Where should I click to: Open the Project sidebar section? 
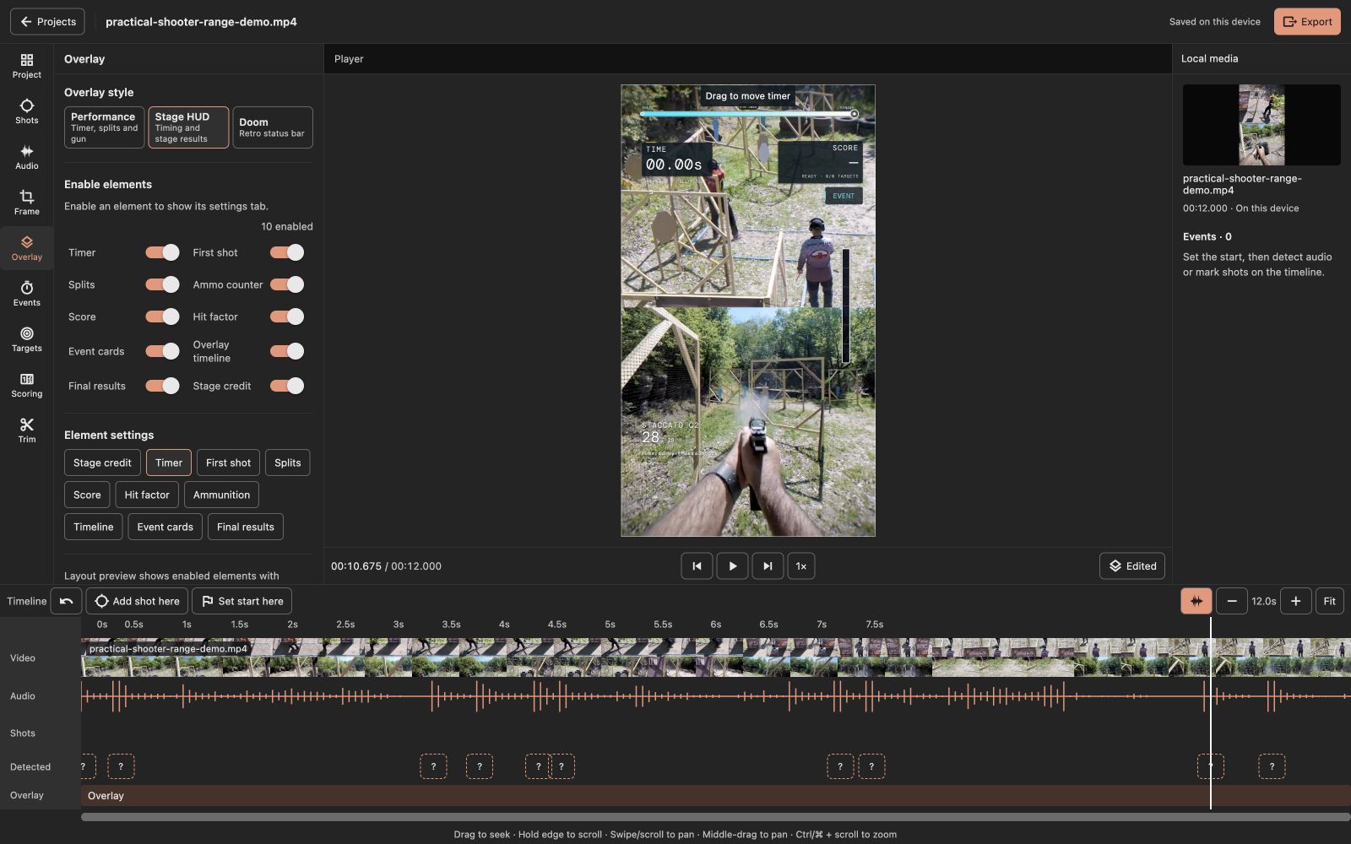tap(27, 67)
